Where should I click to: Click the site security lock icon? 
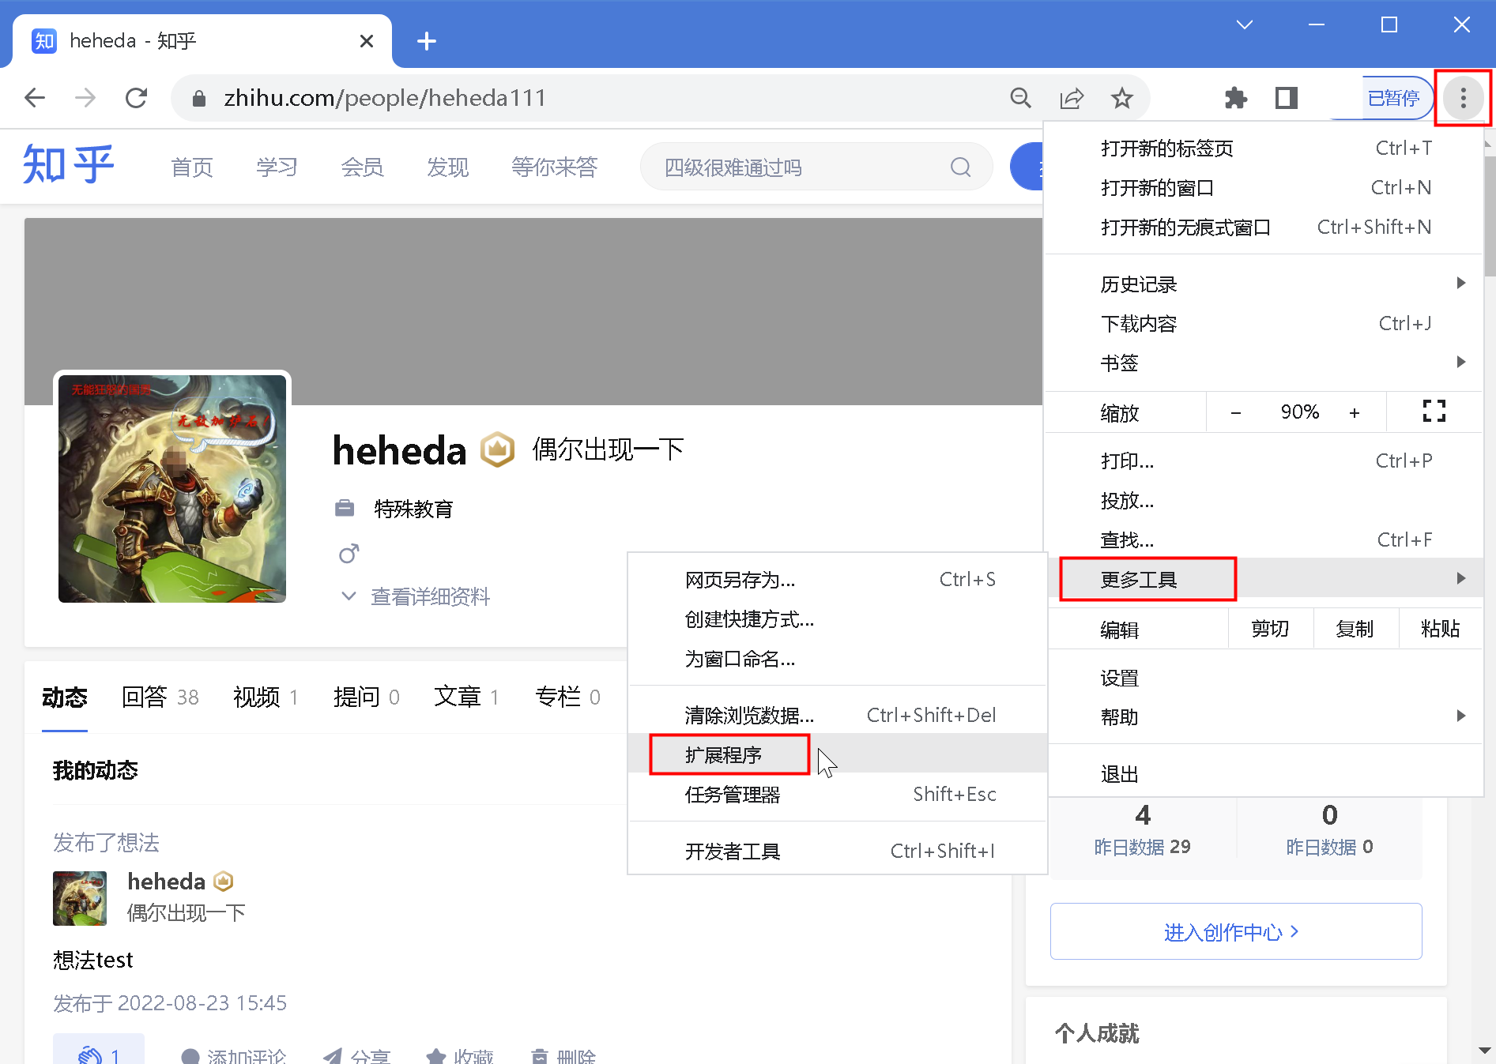(x=198, y=97)
